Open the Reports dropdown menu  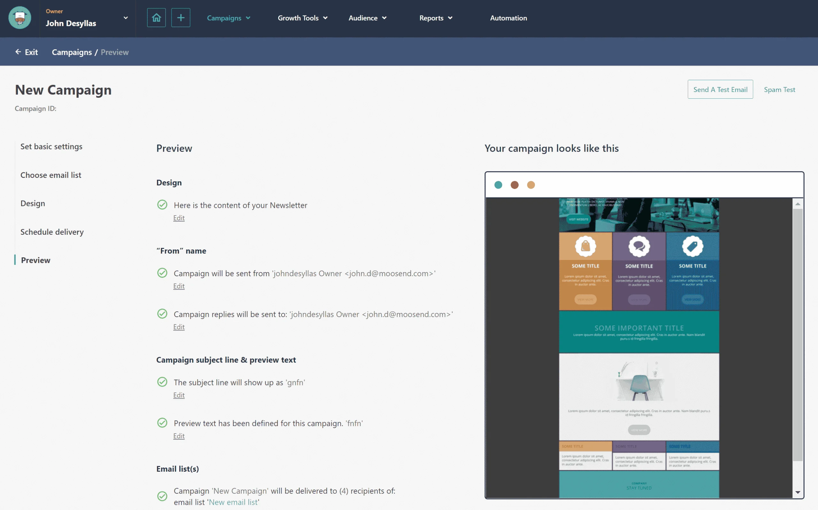tap(436, 18)
